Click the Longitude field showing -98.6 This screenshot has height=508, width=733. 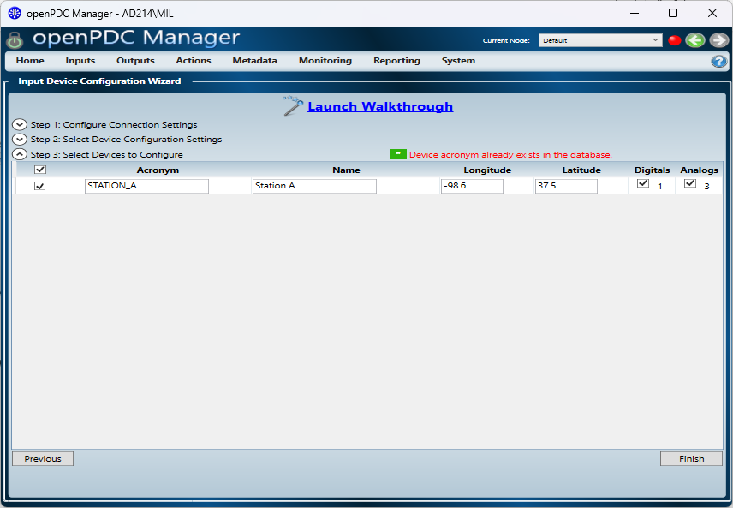(x=472, y=186)
